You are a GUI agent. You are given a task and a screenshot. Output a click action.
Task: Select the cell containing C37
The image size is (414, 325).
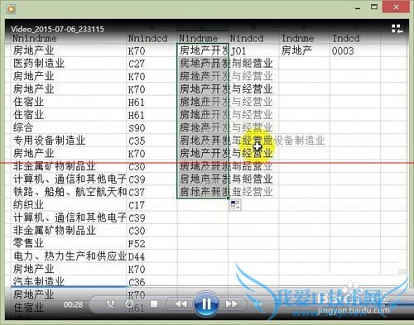coord(152,192)
